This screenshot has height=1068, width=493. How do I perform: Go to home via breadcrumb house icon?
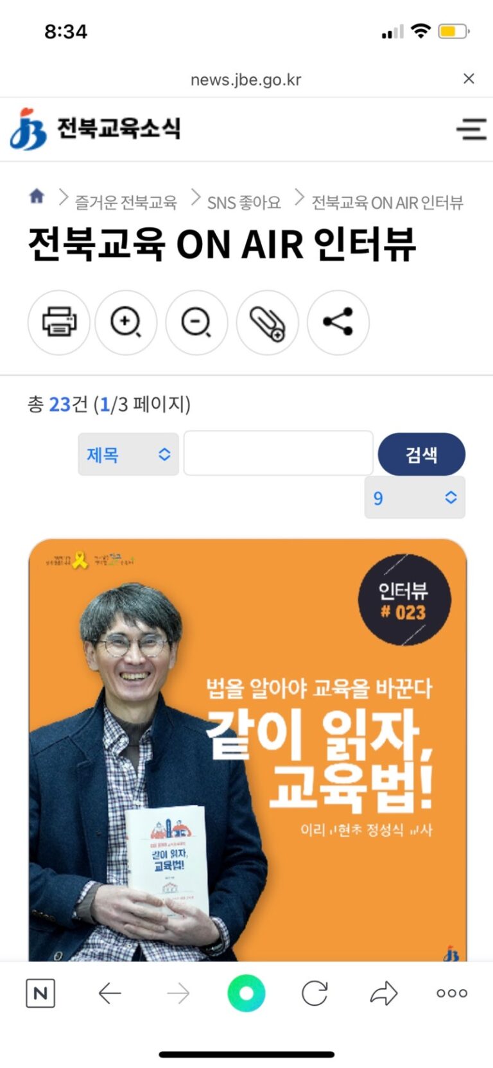click(37, 197)
